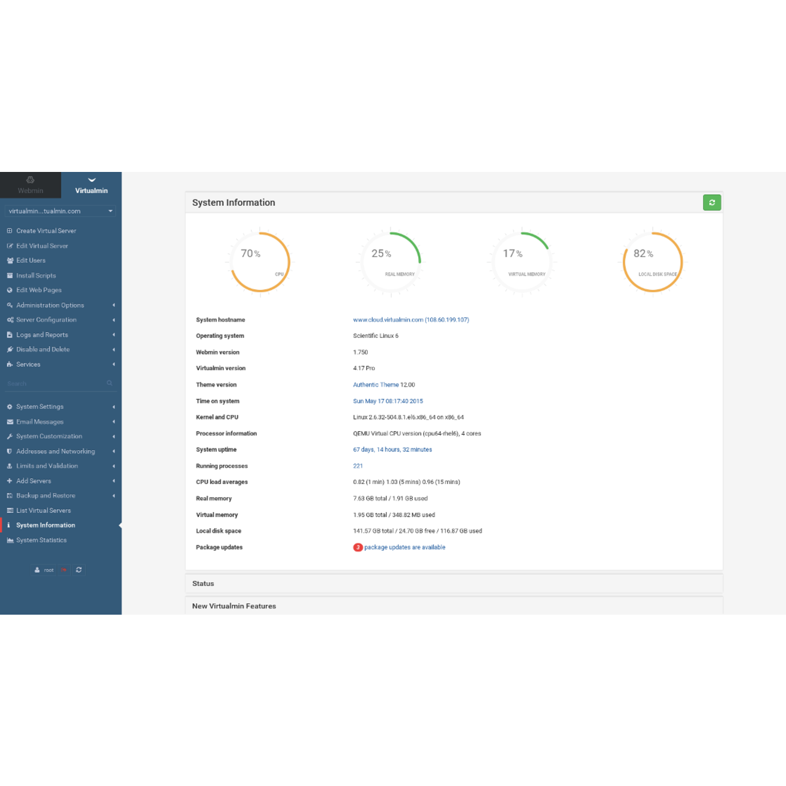Open the root user button

pyautogui.click(x=44, y=570)
